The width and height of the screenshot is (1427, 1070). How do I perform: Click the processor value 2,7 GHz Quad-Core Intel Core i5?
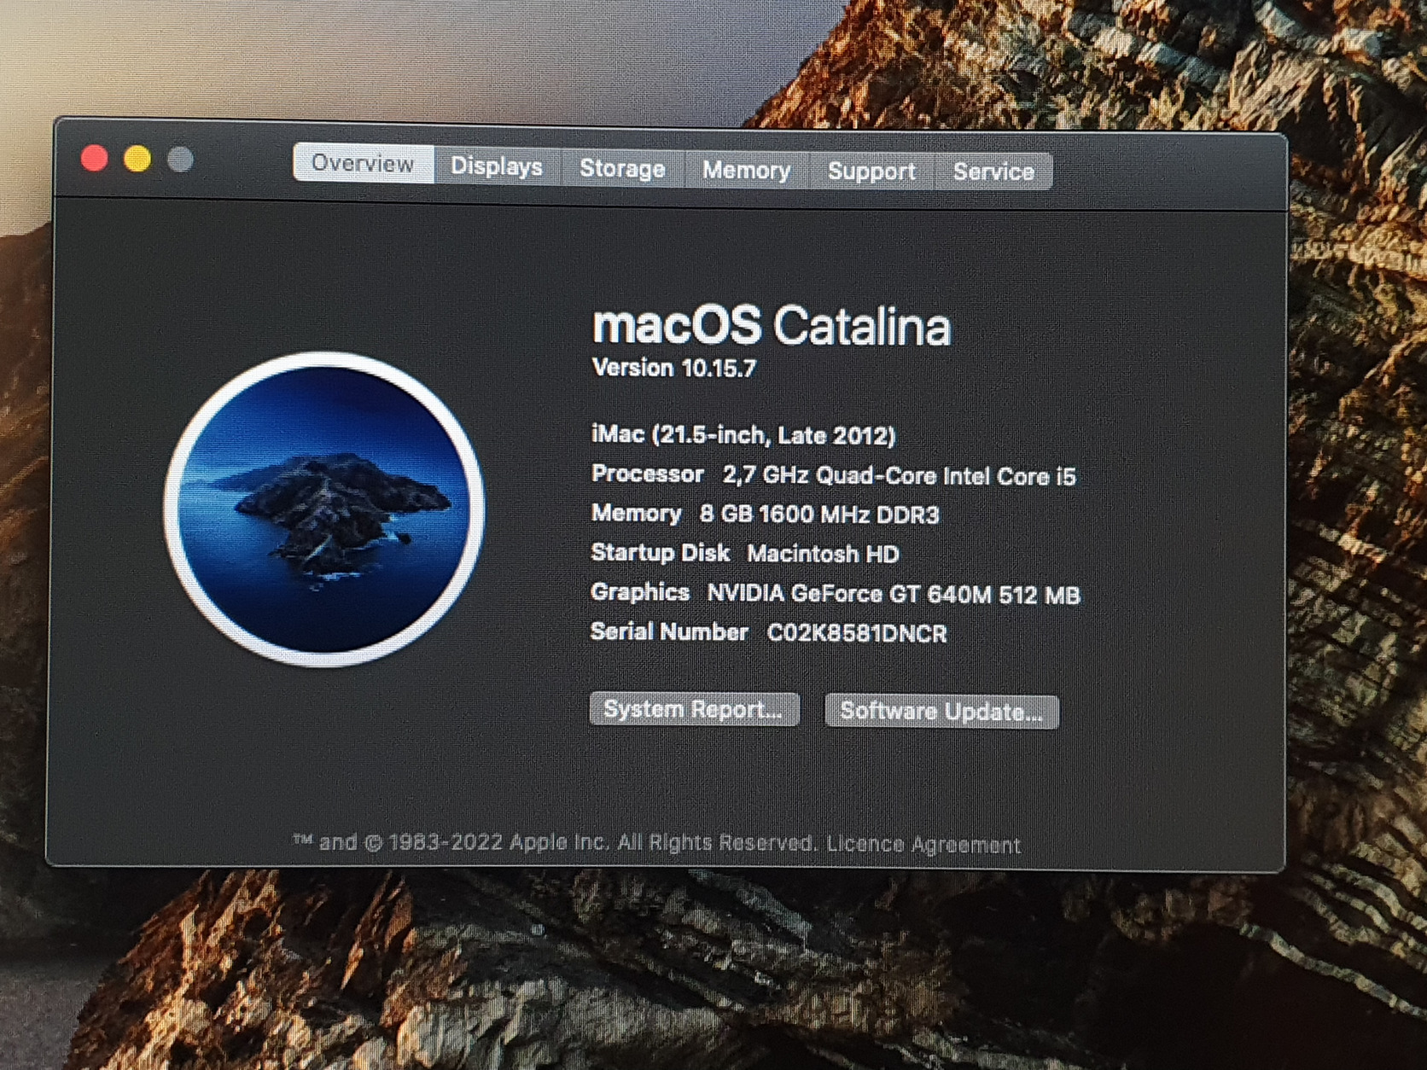(x=900, y=475)
